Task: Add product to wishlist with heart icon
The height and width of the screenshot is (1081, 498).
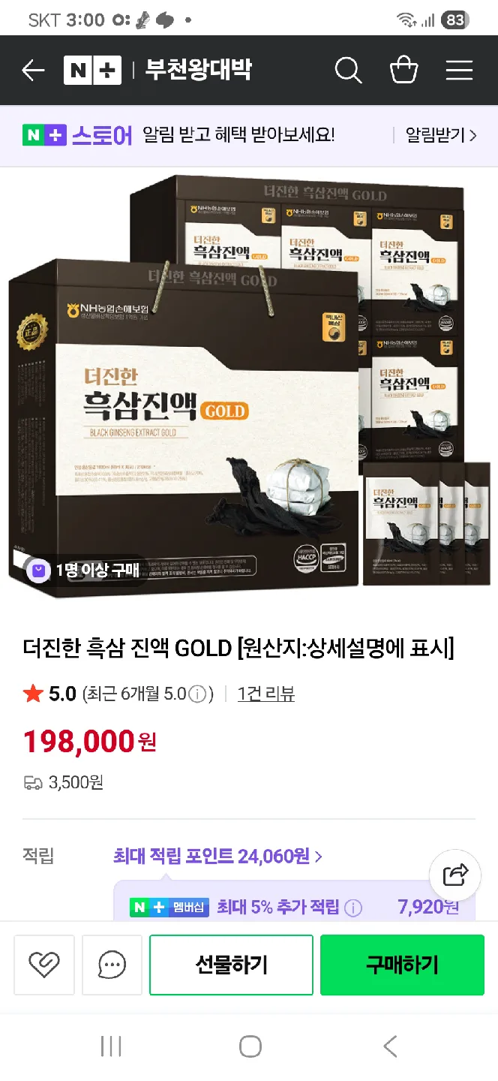Action: (43, 965)
